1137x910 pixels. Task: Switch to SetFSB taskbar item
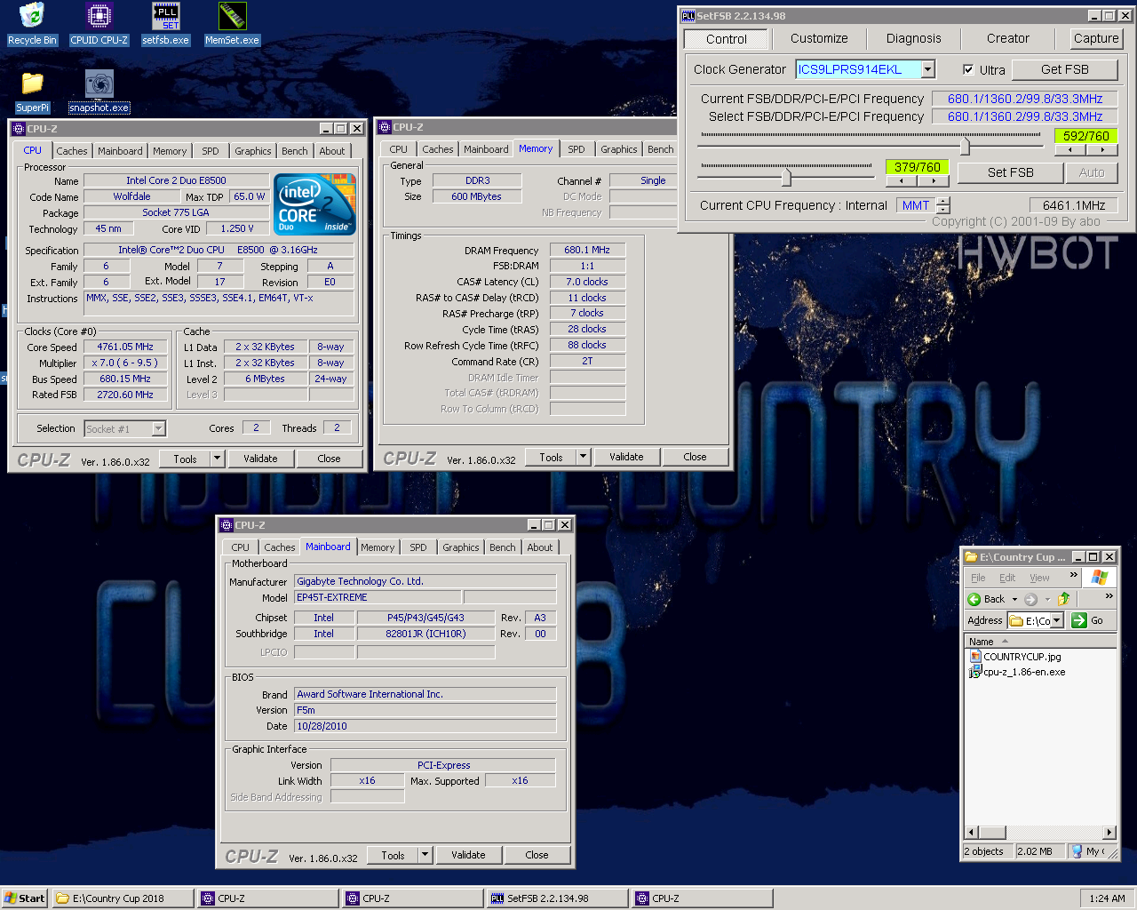coord(556,898)
